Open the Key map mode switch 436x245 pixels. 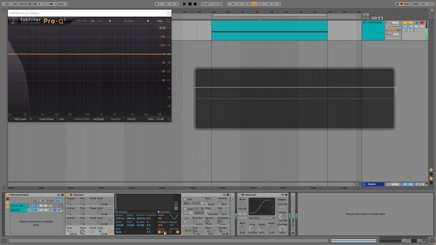pyautogui.click(x=407, y=4)
